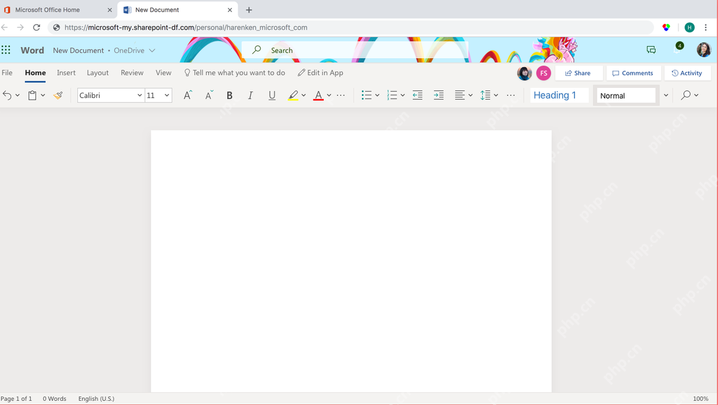Viewport: 718px width, 405px height.
Task: Click the Grow Font icon
Action: tap(187, 96)
